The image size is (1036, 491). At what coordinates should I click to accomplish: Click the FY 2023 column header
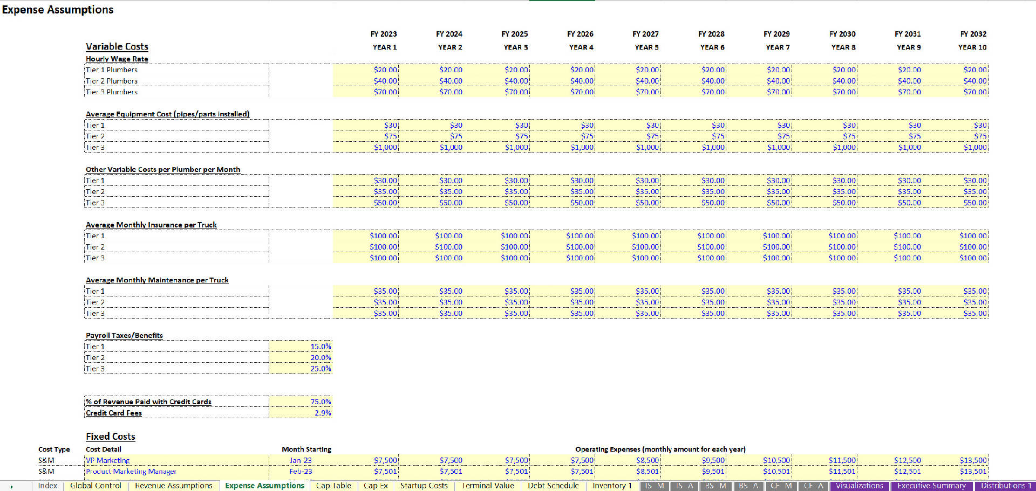click(x=384, y=34)
